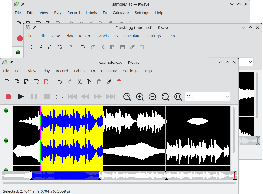The width and height of the screenshot is (263, 194).
Task: Start playback in example.wav window
Action: click(x=21, y=97)
